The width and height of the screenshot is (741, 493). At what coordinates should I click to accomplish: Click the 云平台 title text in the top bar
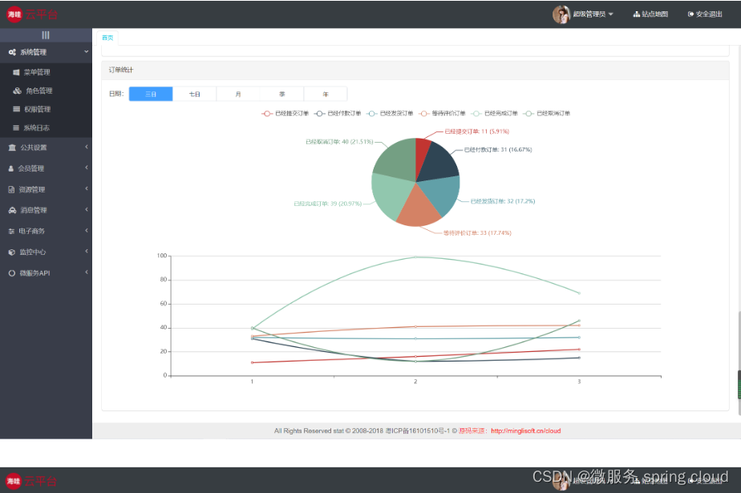[41, 14]
